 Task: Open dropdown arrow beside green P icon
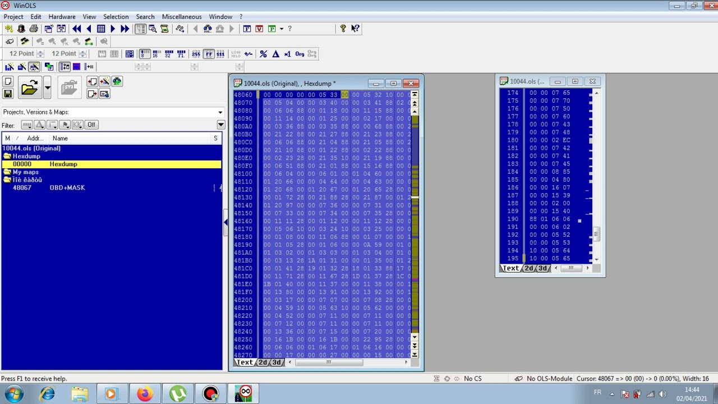281,29
